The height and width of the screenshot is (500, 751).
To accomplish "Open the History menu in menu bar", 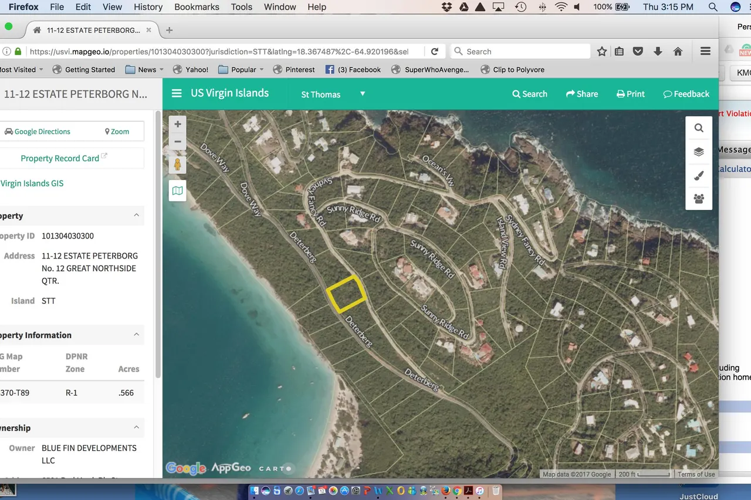I will point(148,7).
